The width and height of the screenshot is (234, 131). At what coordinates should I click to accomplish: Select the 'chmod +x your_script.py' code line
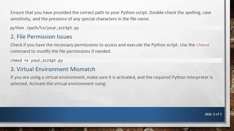pyautogui.click(x=37, y=60)
